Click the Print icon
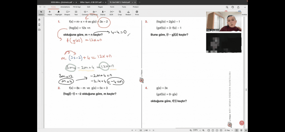This screenshot has height=132, width=285. [x=137, y=13]
